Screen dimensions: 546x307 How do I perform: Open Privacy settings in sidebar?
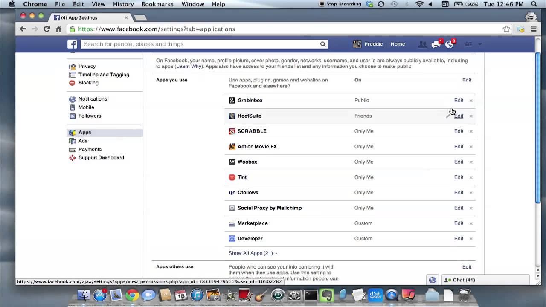click(x=87, y=67)
